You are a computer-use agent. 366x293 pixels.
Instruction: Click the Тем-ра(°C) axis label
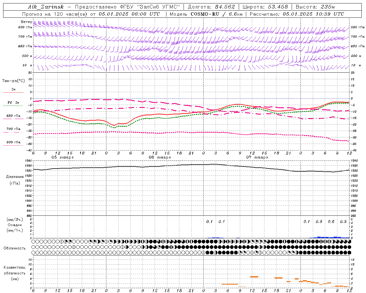tap(13, 81)
